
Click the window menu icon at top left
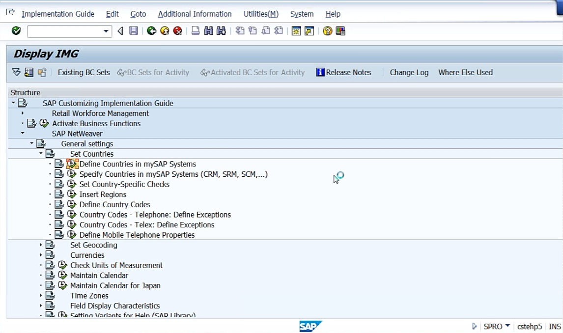[x=10, y=13]
